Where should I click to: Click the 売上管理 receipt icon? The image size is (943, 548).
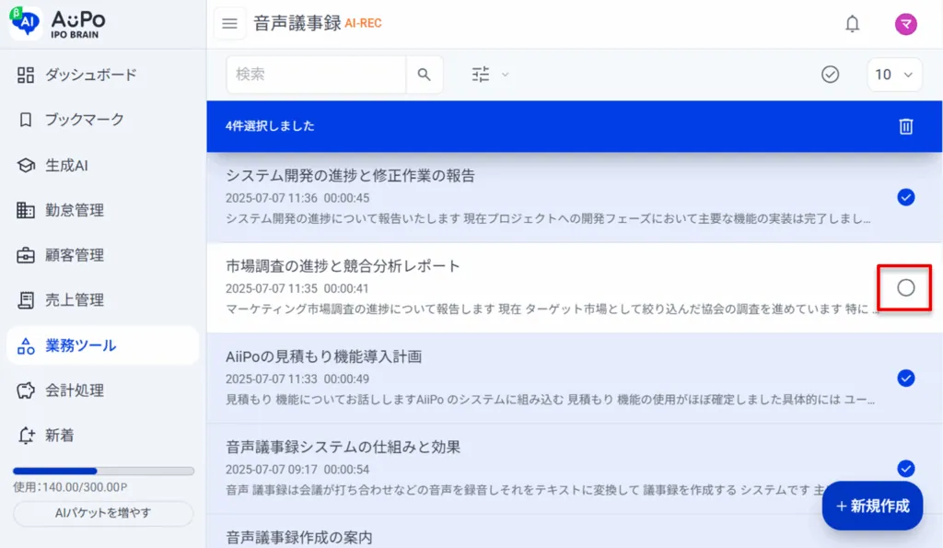click(x=25, y=300)
